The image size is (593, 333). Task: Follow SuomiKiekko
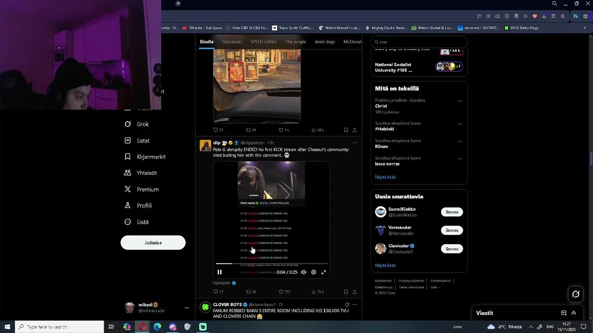click(452, 212)
